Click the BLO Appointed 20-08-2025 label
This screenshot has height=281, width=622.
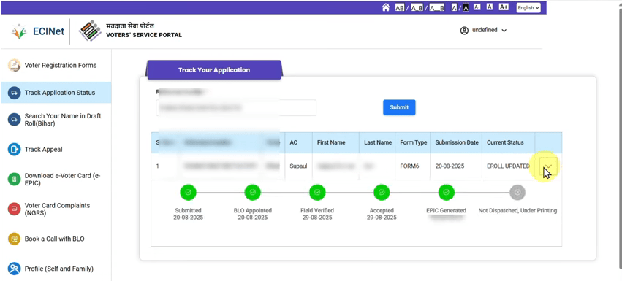(x=253, y=214)
